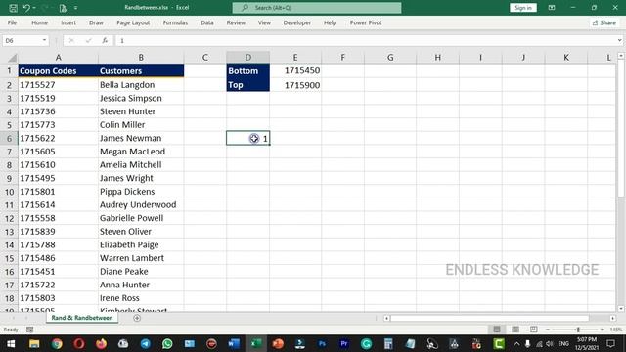Screen dimensions: 626x352
Task: Expand the Name Box dropdown arrow
Action: [x=44, y=40]
